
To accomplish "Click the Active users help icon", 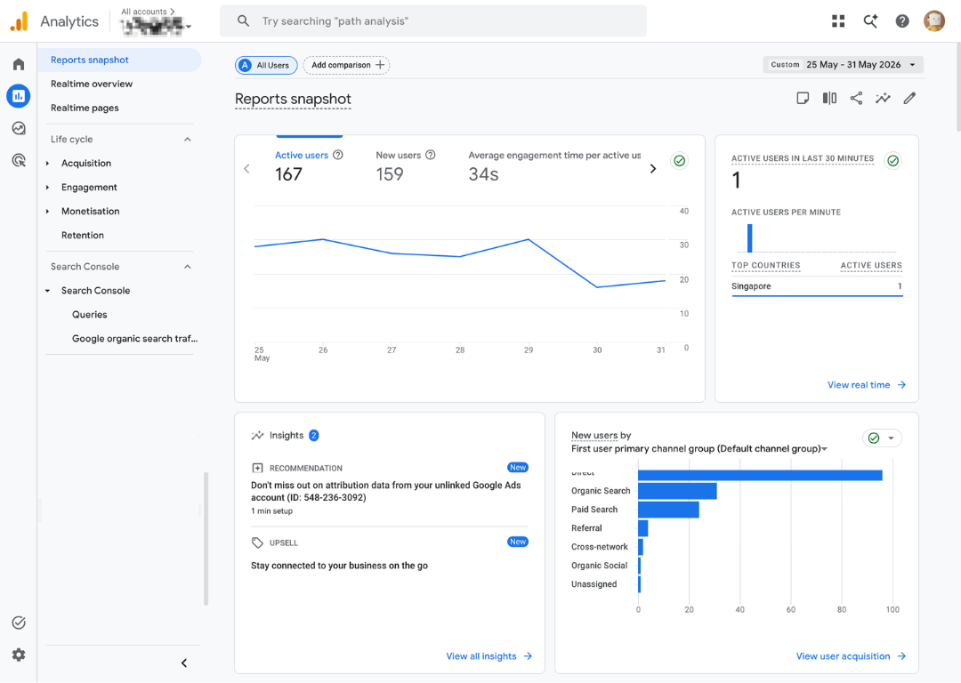I will pos(338,155).
